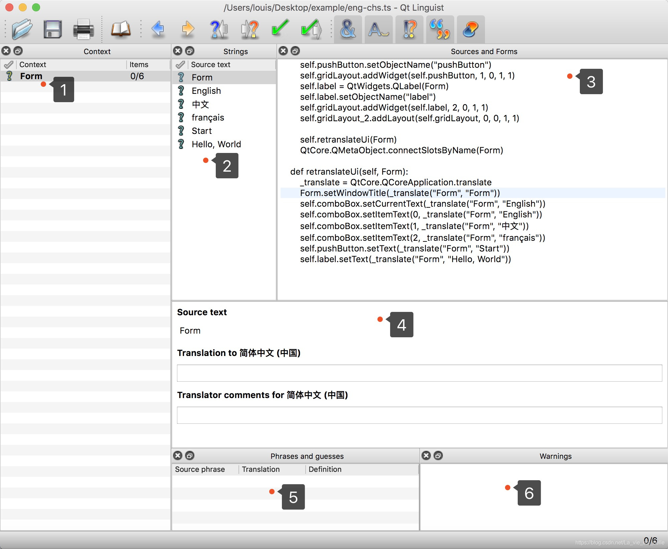Close the Warnings panel
The width and height of the screenshot is (668, 549).
(426, 455)
